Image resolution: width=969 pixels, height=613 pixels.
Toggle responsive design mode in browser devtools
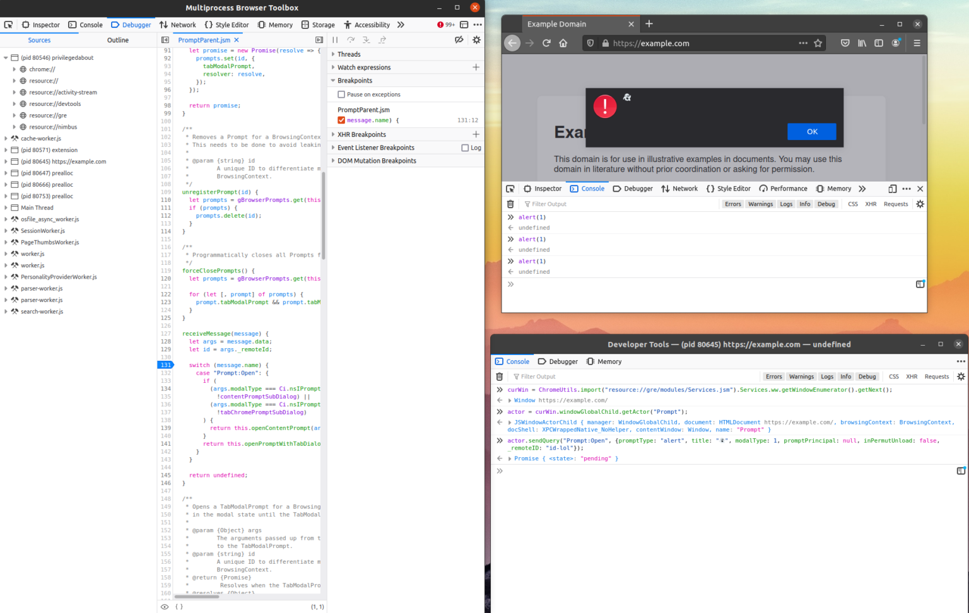892,188
